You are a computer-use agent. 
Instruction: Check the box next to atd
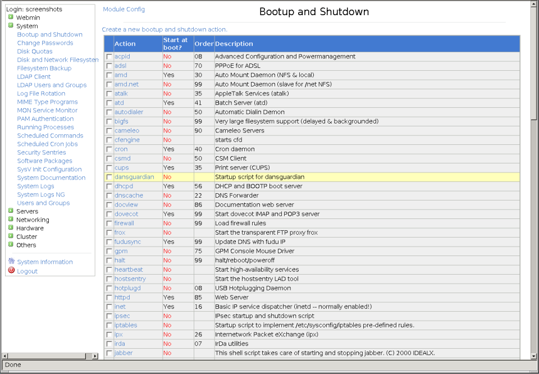point(109,103)
